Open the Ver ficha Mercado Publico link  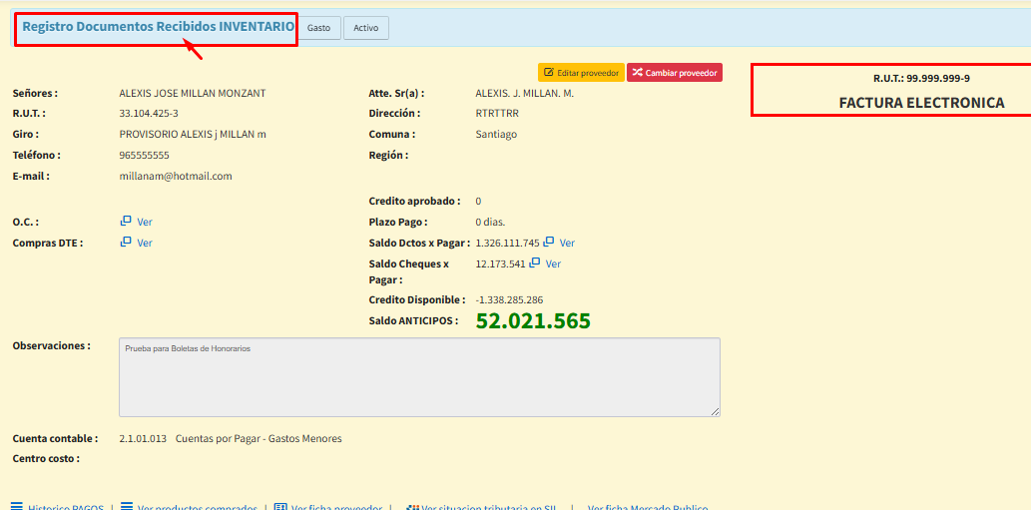(x=648, y=507)
